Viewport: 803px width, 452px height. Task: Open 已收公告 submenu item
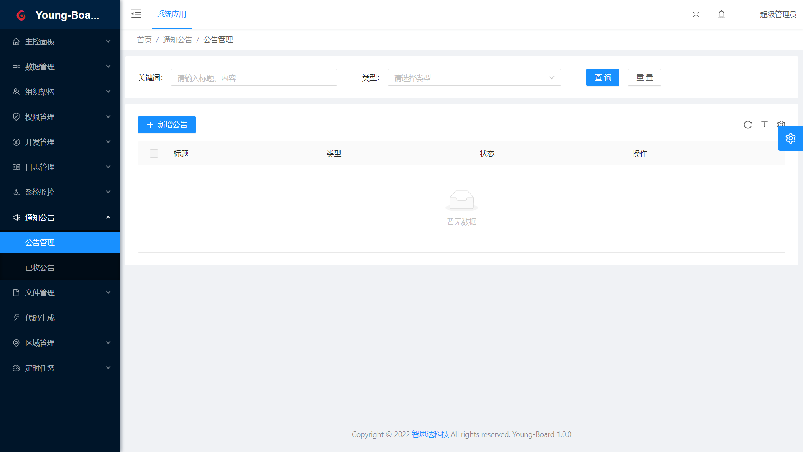(40, 267)
